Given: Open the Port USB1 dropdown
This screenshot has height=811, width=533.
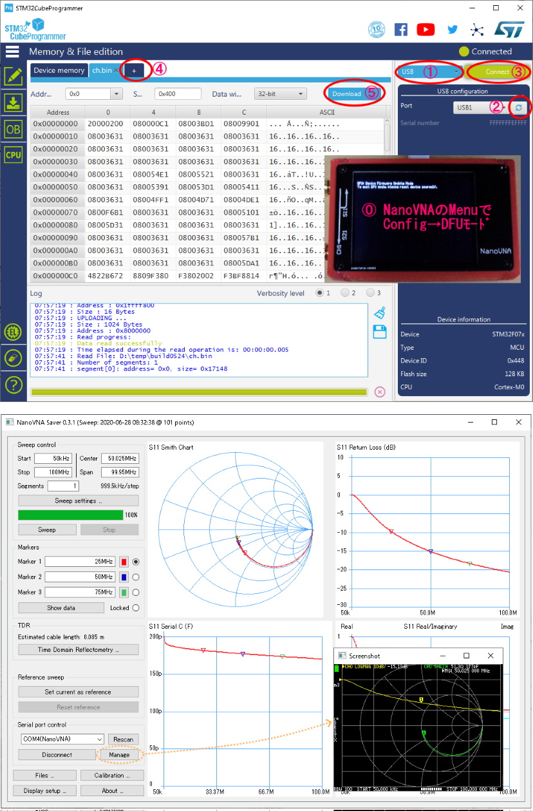Looking at the screenshot, I should click(480, 108).
